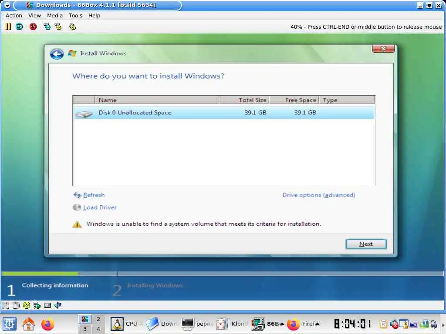Image resolution: width=446 pixels, height=334 pixels.
Task: Click the sound speaker status icon
Action: [x=58, y=305]
